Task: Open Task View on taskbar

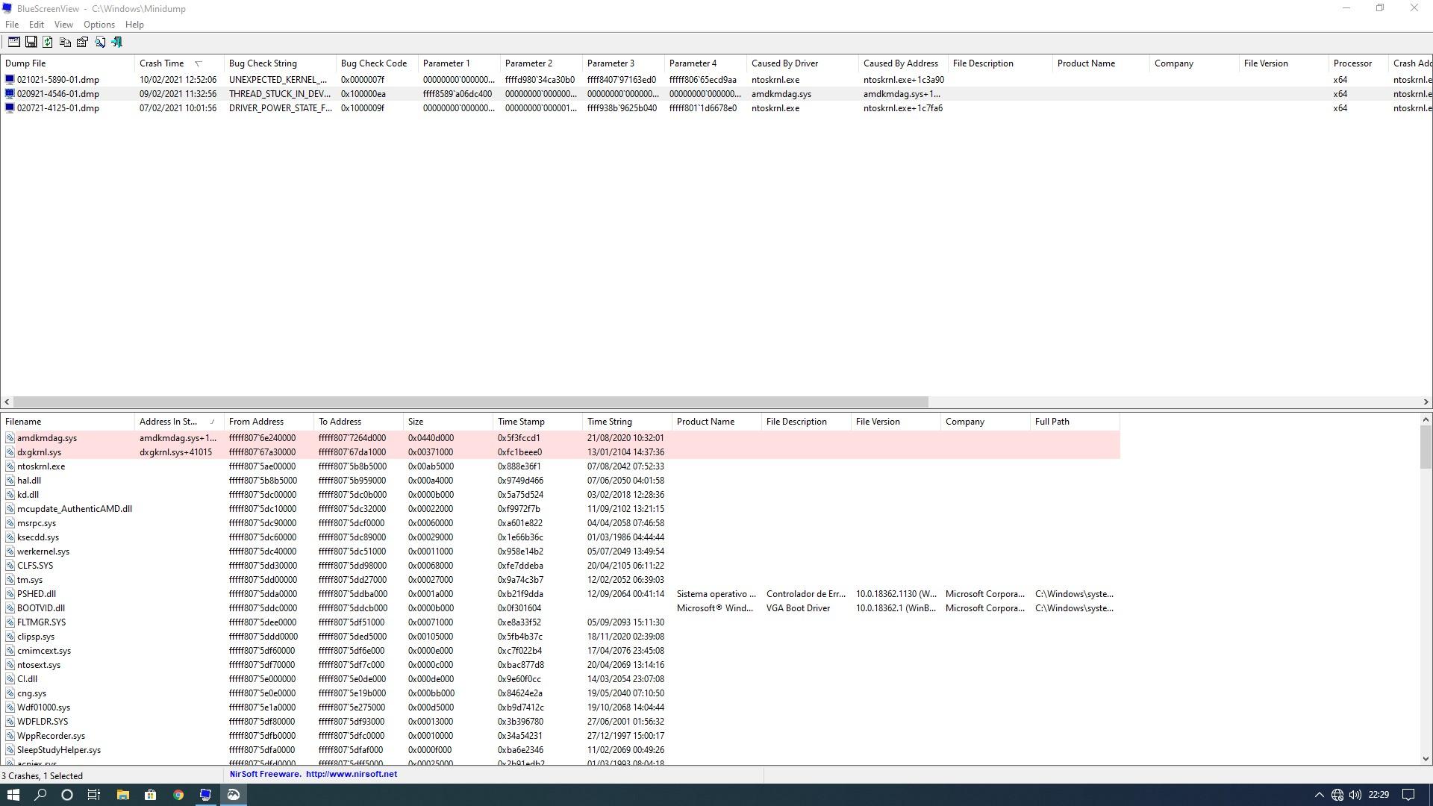Action: pyautogui.click(x=94, y=795)
